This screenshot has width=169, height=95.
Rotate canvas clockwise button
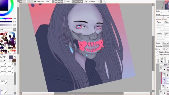pos(79,2)
